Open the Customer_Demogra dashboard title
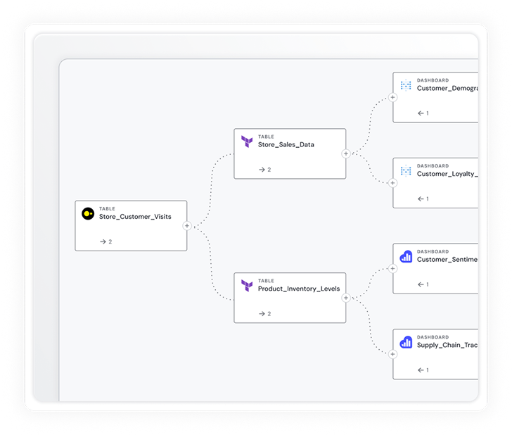This screenshot has height=435, width=512. pyautogui.click(x=447, y=88)
